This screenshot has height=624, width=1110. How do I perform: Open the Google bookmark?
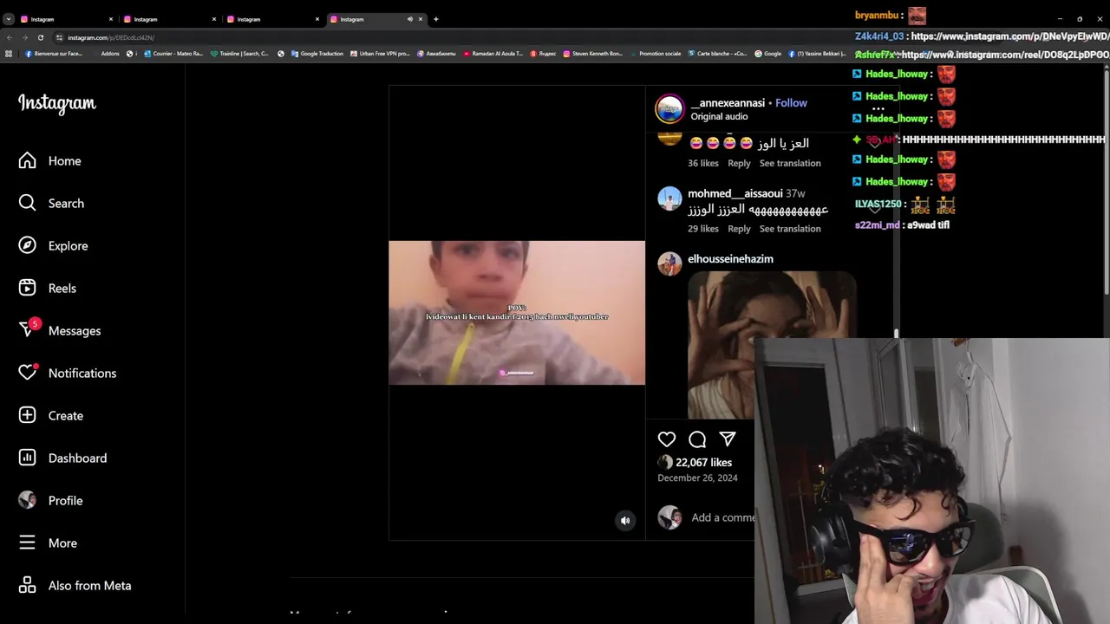click(x=768, y=54)
